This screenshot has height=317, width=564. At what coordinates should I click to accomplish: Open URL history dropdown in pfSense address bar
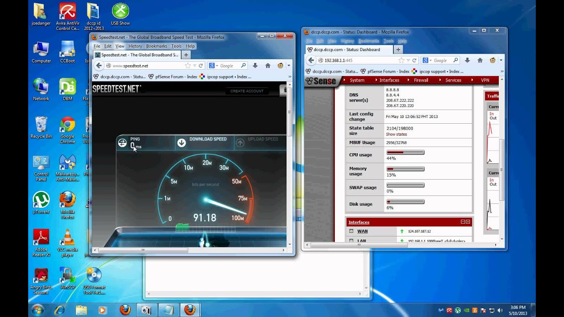(408, 60)
